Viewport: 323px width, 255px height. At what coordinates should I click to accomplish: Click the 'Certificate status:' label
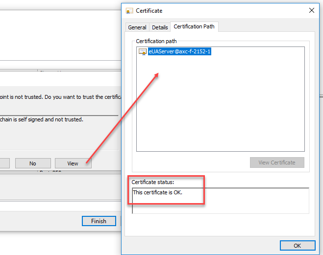153,182
